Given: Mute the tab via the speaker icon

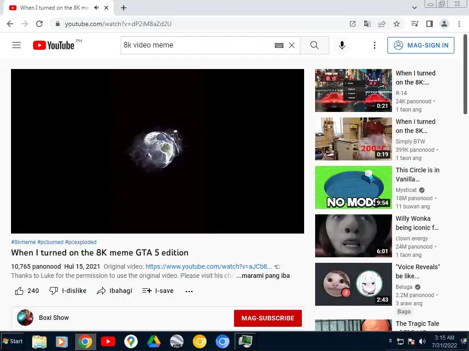Looking at the screenshot, I should click(96, 8).
